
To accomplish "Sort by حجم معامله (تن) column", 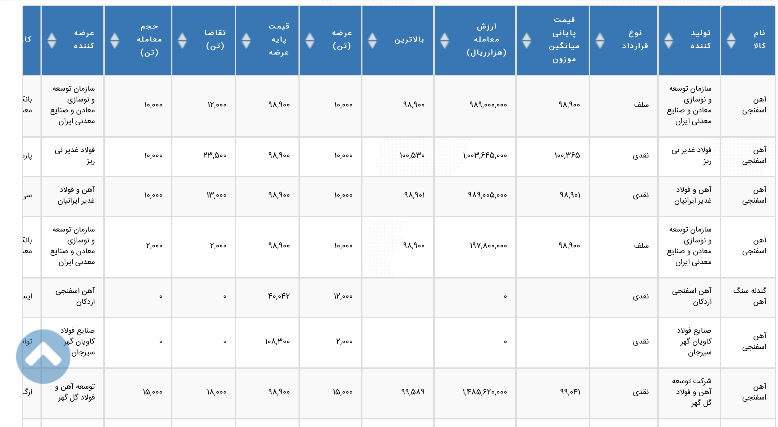I will click(x=115, y=40).
